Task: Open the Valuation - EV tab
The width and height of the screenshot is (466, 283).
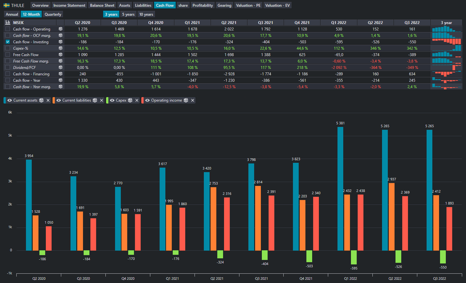Action: tap(278, 5)
